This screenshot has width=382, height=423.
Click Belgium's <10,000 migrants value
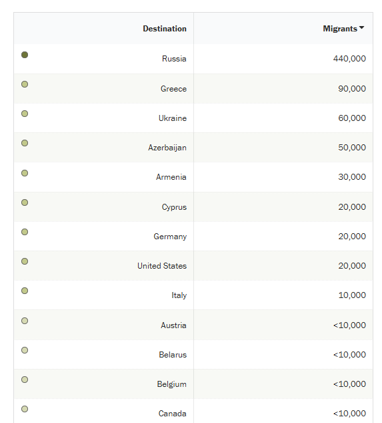click(349, 384)
